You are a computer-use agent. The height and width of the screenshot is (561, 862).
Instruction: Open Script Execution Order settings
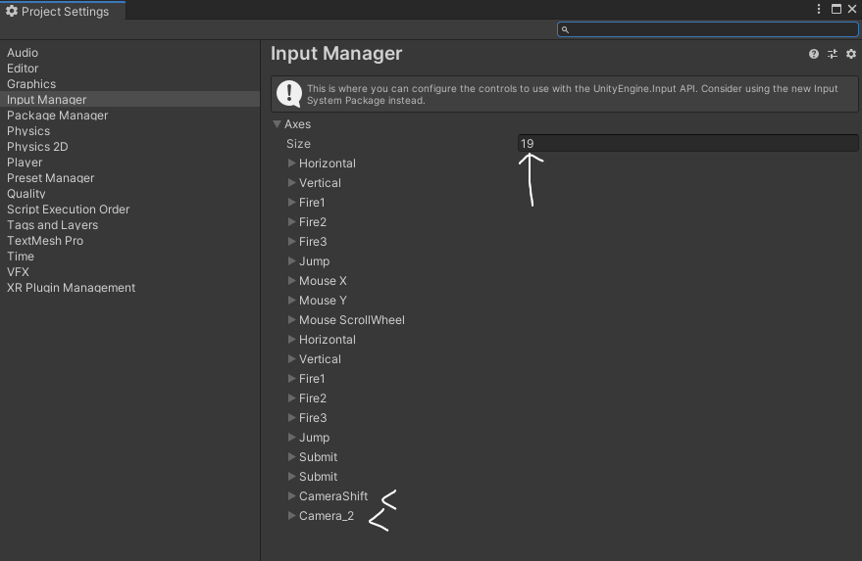pyautogui.click(x=69, y=210)
